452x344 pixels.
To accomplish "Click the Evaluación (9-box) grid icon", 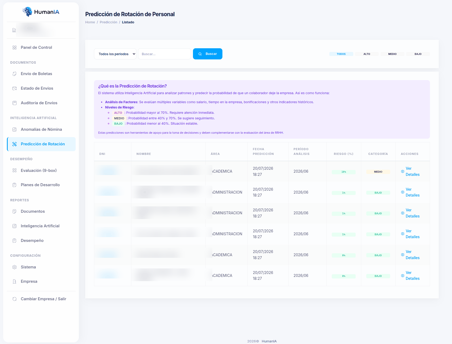I will coord(15,171).
